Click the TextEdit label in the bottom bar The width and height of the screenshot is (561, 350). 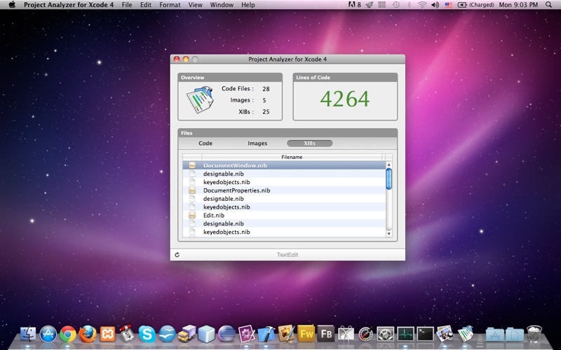(288, 255)
